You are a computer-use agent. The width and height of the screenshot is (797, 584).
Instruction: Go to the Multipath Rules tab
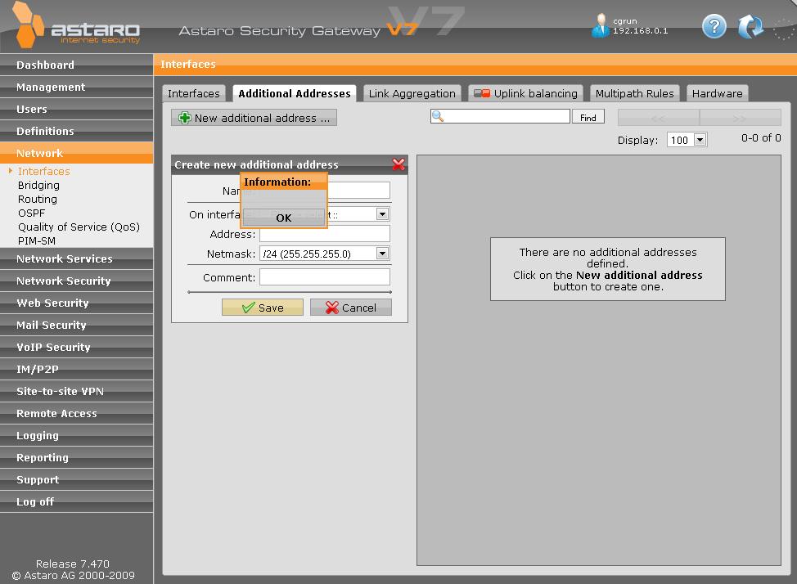634,93
